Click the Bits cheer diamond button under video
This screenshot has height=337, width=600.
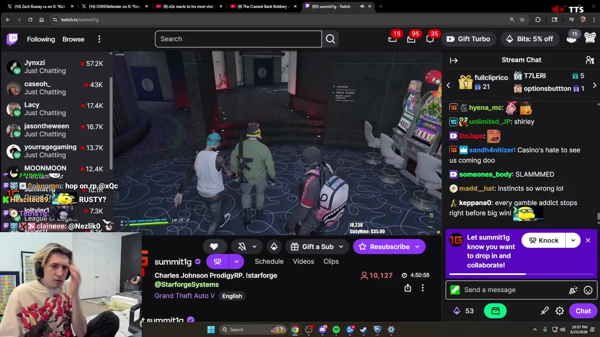coord(274,247)
